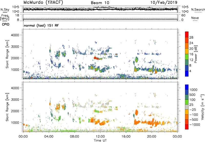The width and height of the screenshot is (205, 142).
Task: Click the 'Nave' legend label
Action: [195, 18]
